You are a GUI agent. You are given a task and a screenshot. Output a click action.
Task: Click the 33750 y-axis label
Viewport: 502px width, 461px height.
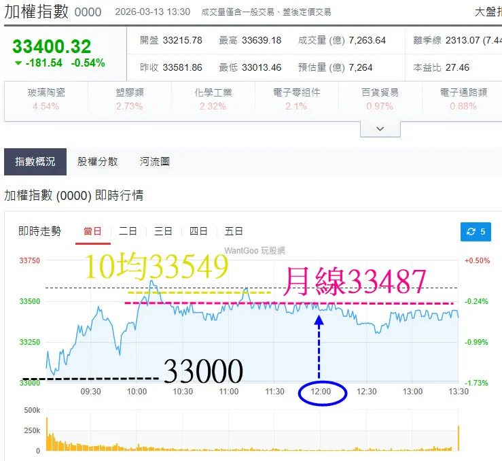pyautogui.click(x=29, y=260)
